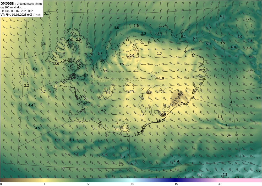Click the color scale label '1'
Image resolution: width=262 pixels, height=186 pixels.
tap(45, 184)
